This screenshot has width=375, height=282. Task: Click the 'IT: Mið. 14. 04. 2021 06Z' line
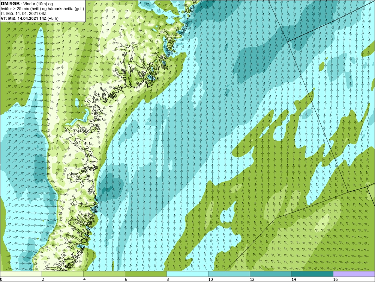(x=23, y=13)
